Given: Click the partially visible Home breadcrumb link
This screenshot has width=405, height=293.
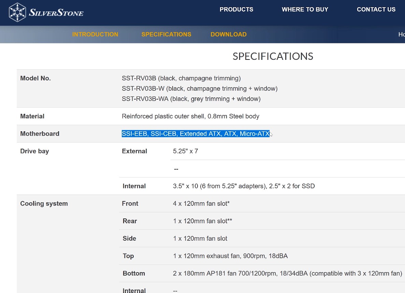Looking at the screenshot, I should click(401, 35).
